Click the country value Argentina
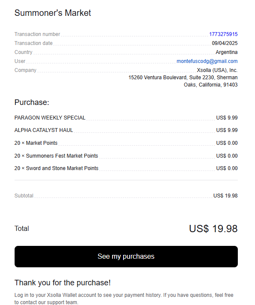 click(227, 52)
